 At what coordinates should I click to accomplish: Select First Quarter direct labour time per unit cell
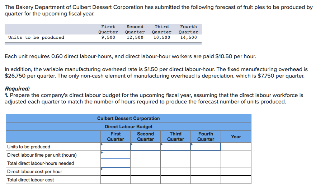coord(115,155)
